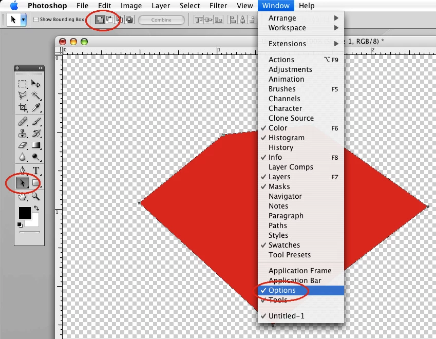Open the File menu
The width and height of the screenshot is (436, 339).
(x=82, y=6)
